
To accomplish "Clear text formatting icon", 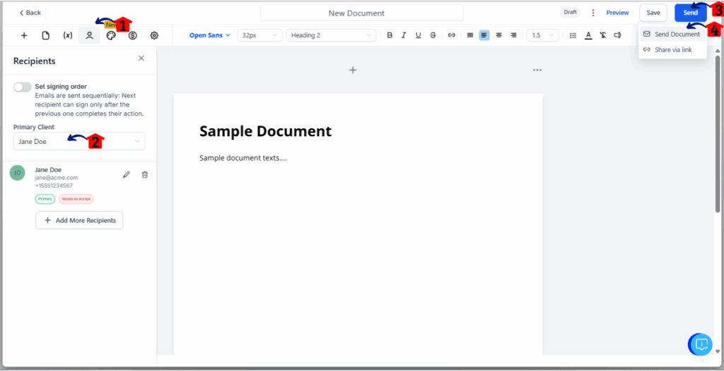I will point(602,35).
